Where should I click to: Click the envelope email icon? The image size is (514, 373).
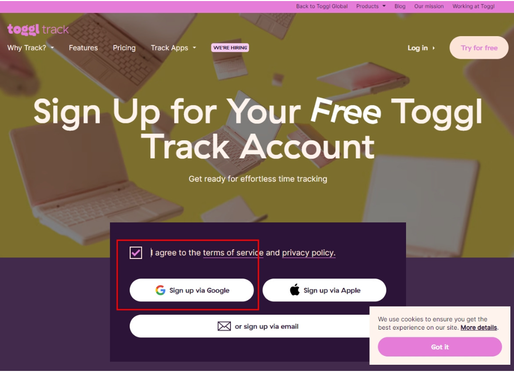coord(224,326)
